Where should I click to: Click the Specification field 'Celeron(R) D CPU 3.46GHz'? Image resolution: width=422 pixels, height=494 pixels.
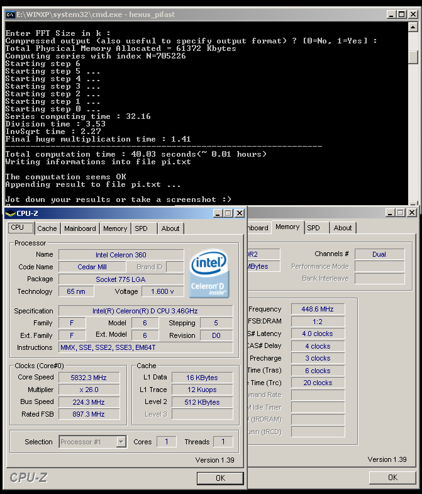pos(145,312)
